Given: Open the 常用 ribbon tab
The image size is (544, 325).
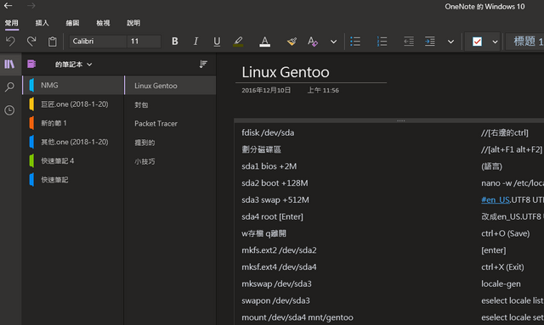Looking at the screenshot, I should point(11,23).
